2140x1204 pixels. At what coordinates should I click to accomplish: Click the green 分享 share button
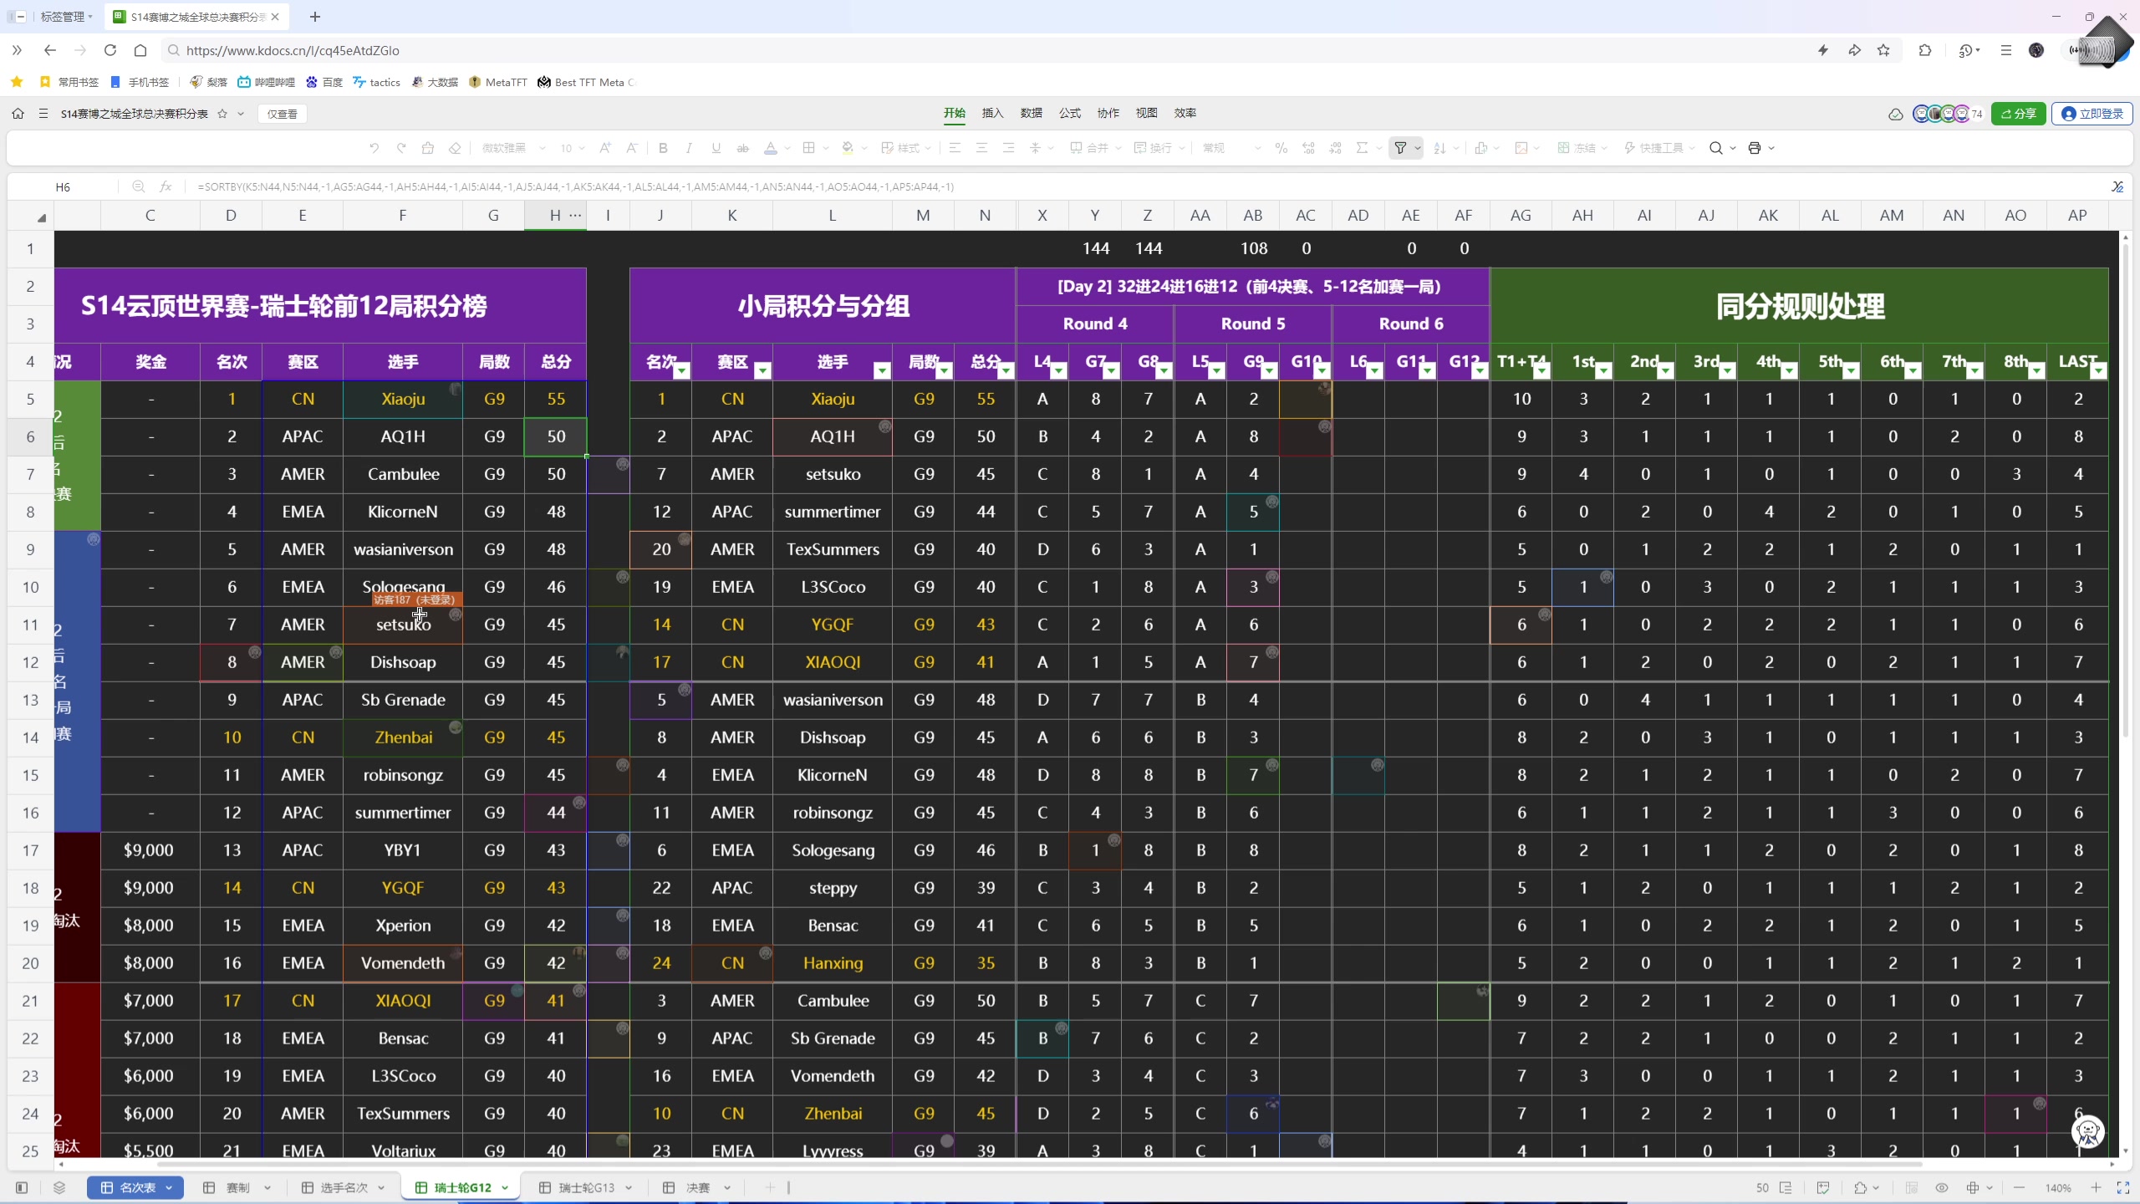pyautogui.click(x=2018, y=114)
